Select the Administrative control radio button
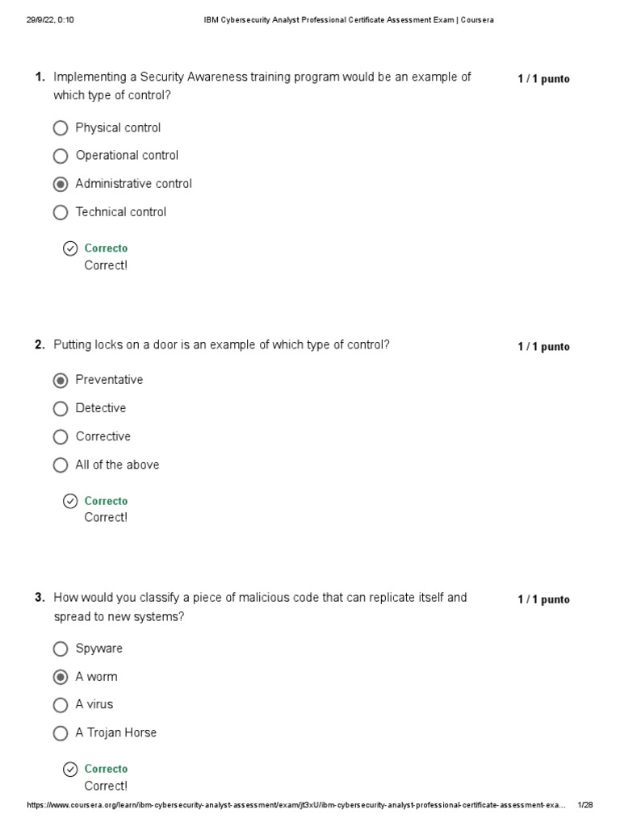The width and height of the screenshot is (620, 826). (x=61, y=184)
